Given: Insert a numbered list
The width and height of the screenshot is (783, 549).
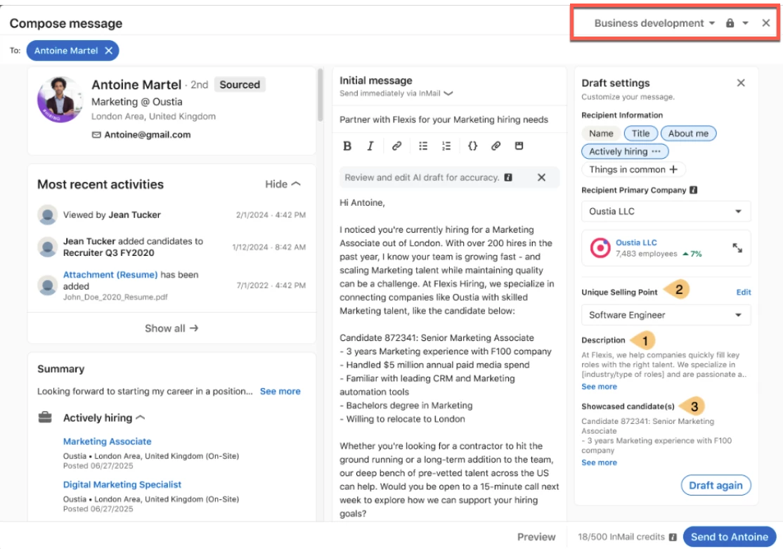Looking at the screenshot, I should tap(446, 146).
